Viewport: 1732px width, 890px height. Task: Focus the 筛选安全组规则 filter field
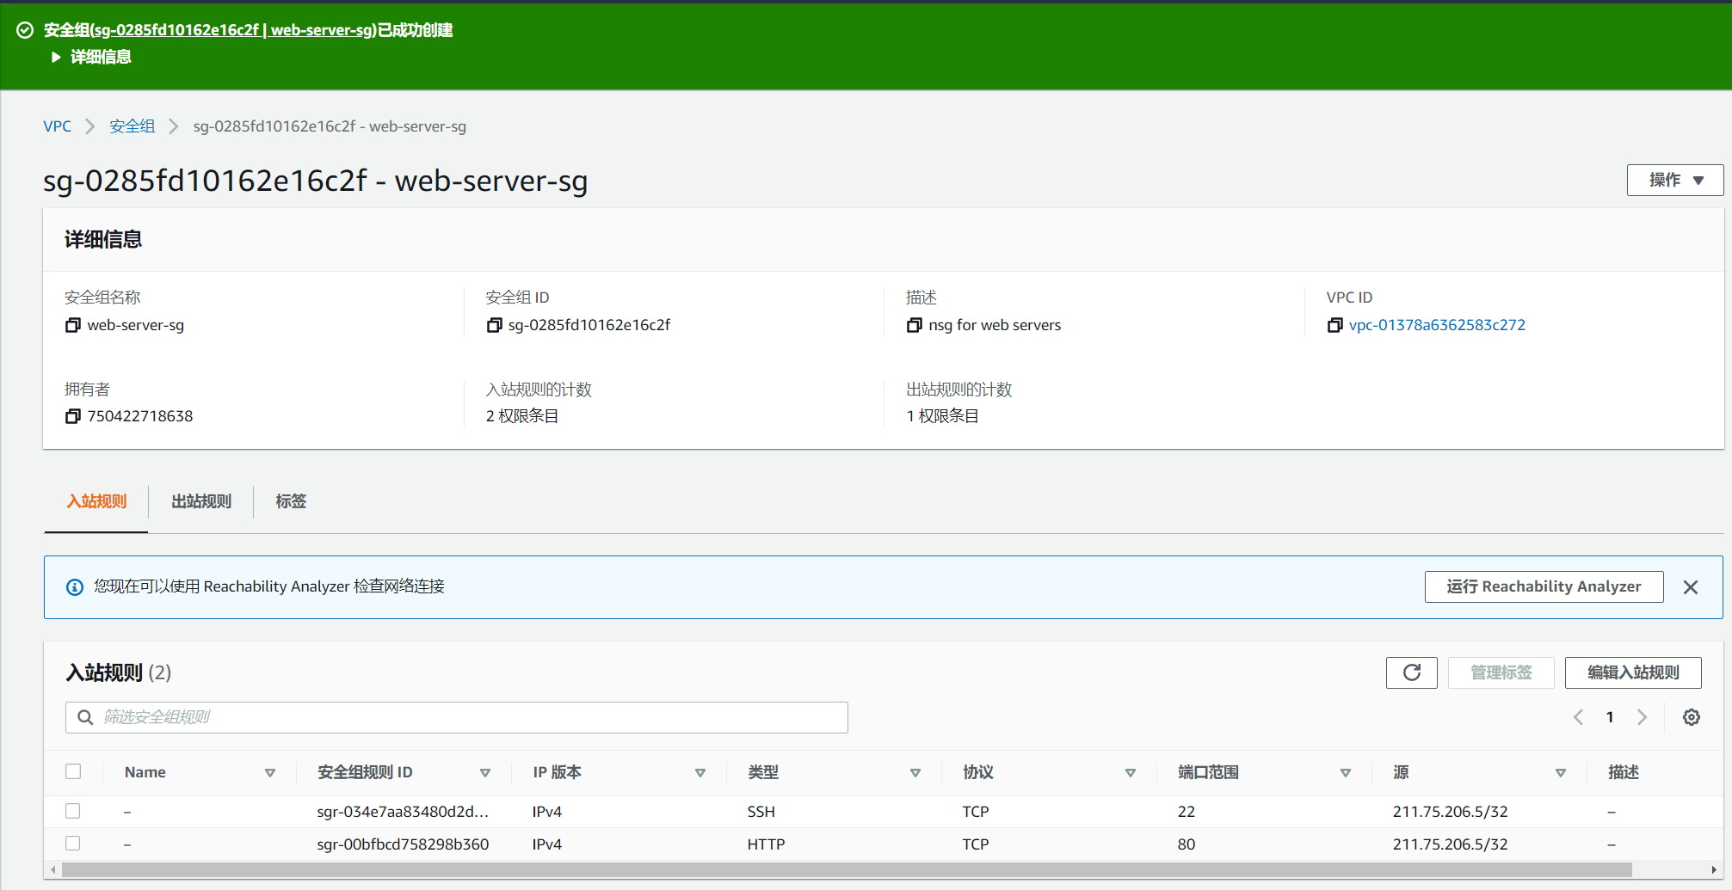457,717
